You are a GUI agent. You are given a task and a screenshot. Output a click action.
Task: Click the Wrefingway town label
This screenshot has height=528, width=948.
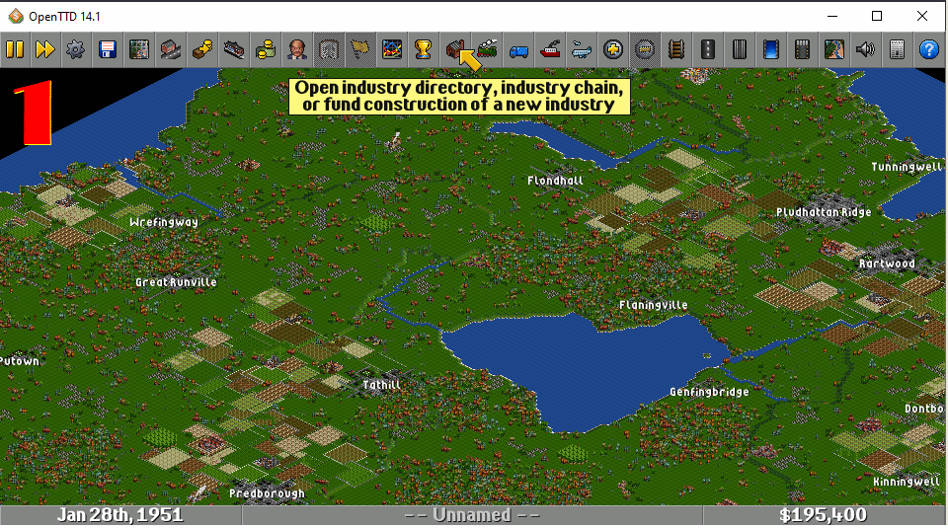pyautogui.click(x=164, y=222)
